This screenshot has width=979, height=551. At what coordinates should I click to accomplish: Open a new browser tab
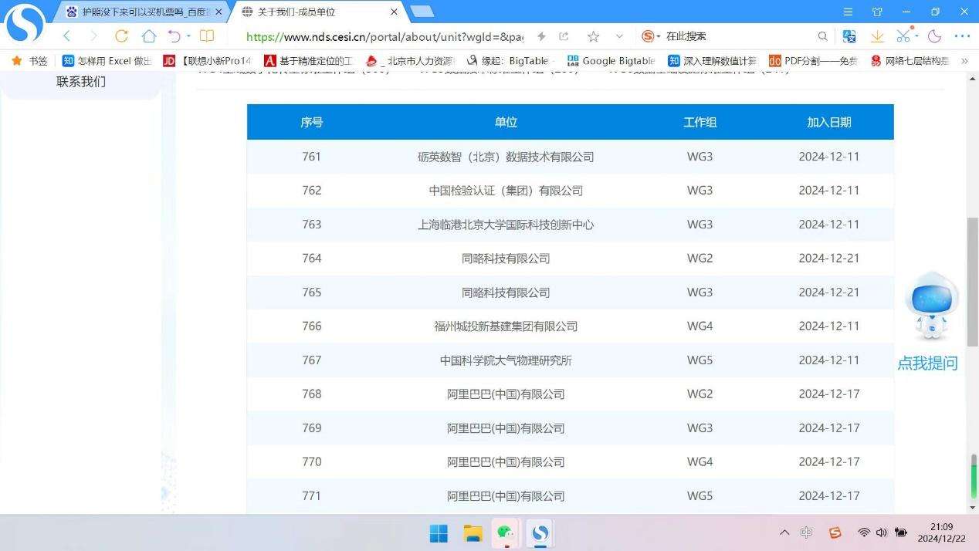(x=422, y=12)
